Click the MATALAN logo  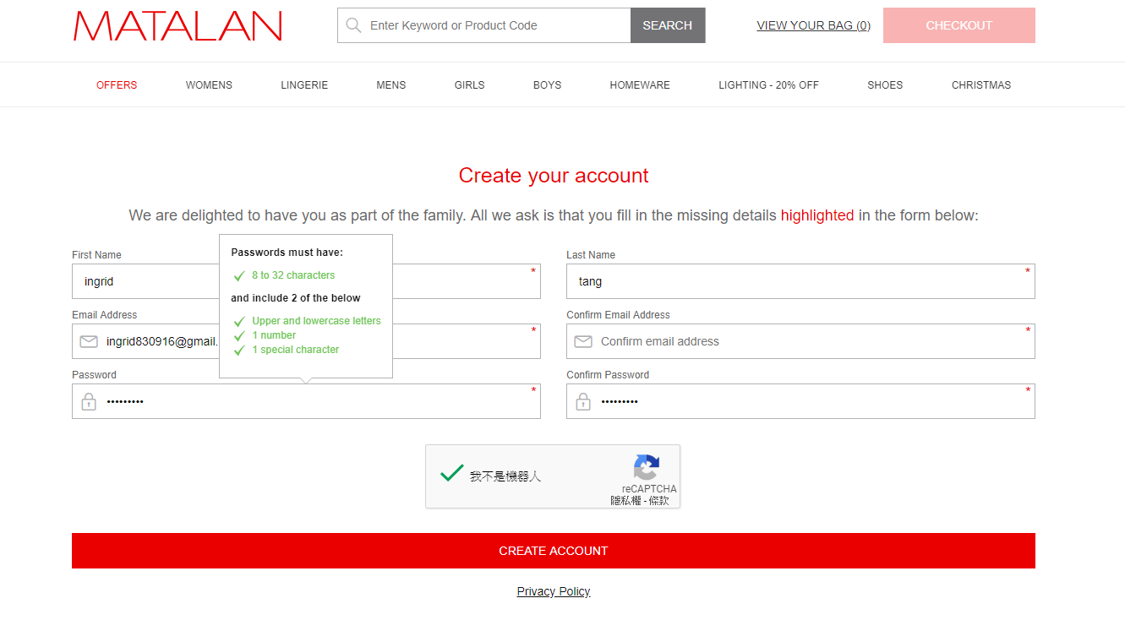(x=177, y=26)
